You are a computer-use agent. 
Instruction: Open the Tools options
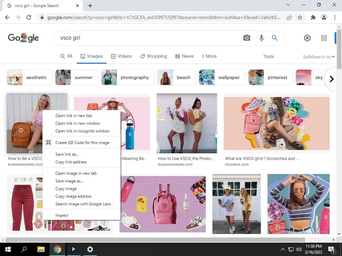click(x=268, y=57)
